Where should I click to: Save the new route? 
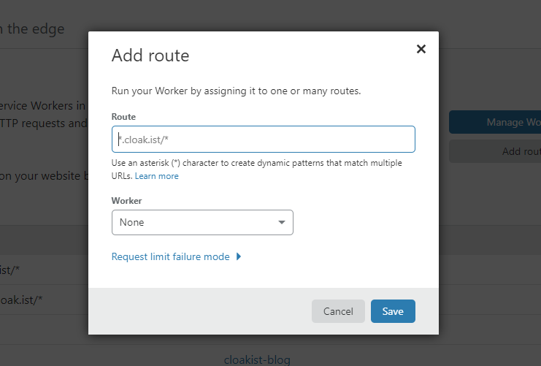[x=392, y=311]
